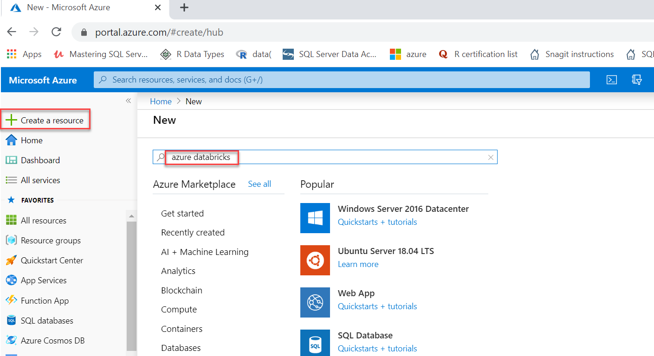Click the Ubuntu Server 18.04 LTS tile icon
The height and width of the screenshot is (356, 654).
pyautogui.click(x=315, y=260)
